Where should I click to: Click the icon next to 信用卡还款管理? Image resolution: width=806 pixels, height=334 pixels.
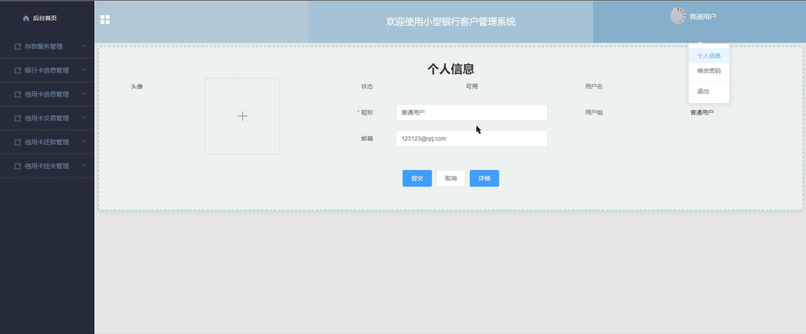tap(17, 142)
